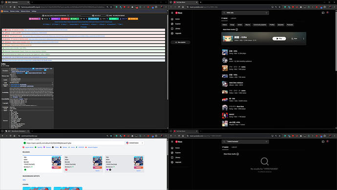Image resolution: width=337 pixels, height=190 pixels.
Task: Click Apple Music icon on second release card
Action: click(x=66, y=170)
